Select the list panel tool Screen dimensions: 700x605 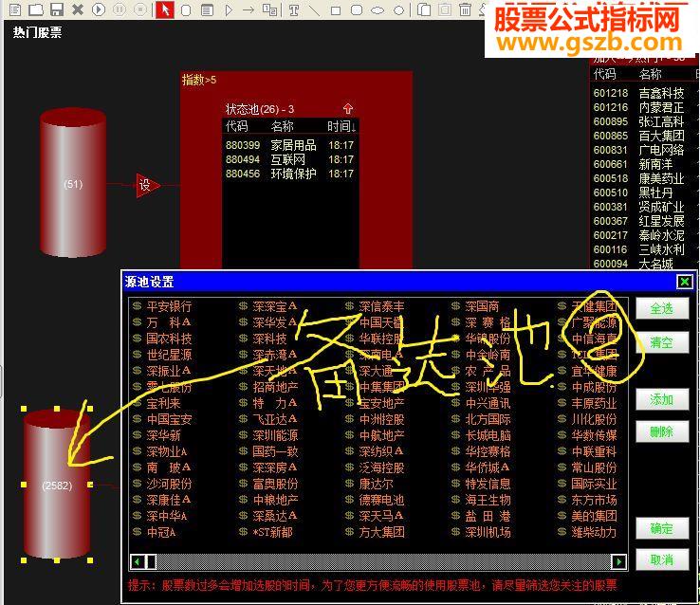click(207, 9)
